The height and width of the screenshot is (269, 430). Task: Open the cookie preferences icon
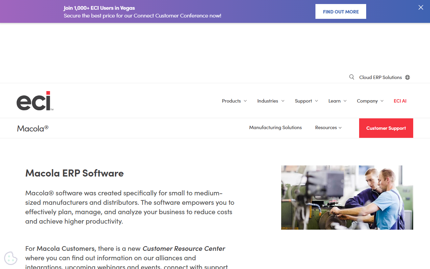point(11,258)
